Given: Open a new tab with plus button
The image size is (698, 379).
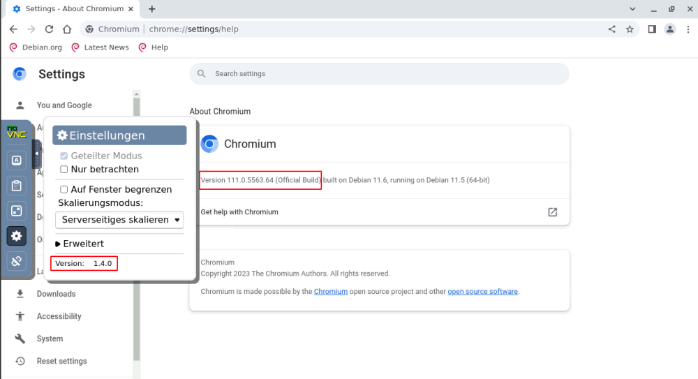Looking at the screenshot, I should pyautogui.click(x=151, y=9).
